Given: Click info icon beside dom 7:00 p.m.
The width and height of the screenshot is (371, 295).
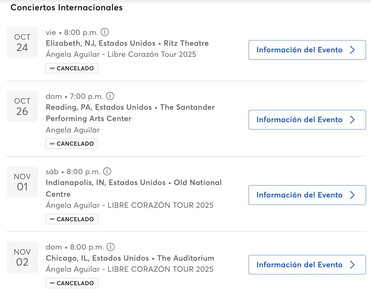Looking at the screenshot, I should (x=110, y=96).
